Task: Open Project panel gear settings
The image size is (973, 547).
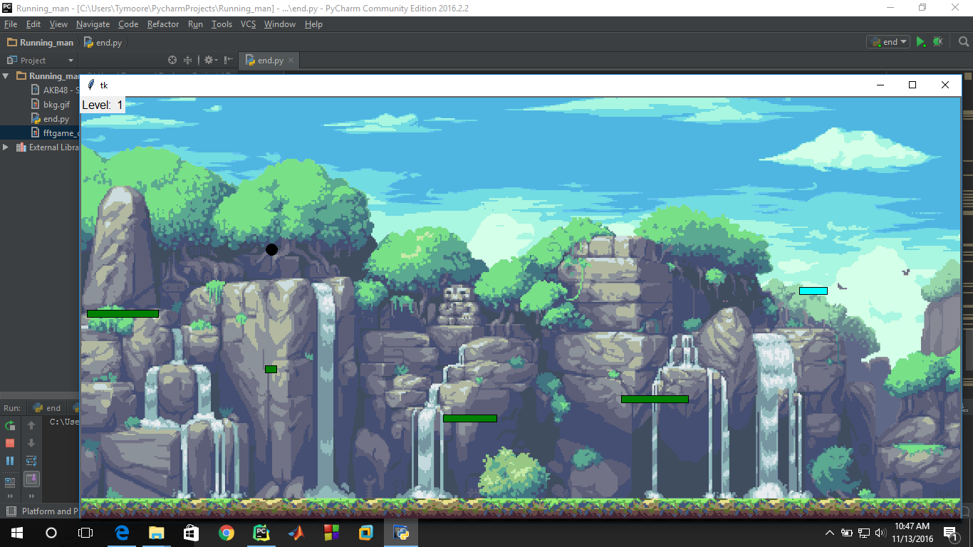Action: (209, 61)
